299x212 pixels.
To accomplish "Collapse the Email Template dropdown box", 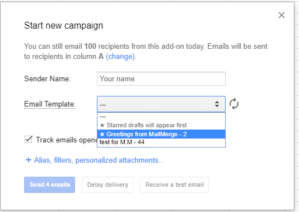I will point(161,104).
